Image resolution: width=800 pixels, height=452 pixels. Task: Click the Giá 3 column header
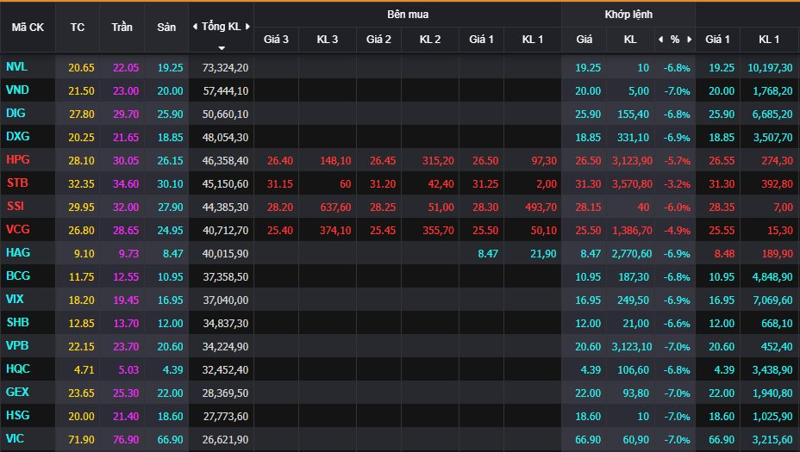point(276,40)
